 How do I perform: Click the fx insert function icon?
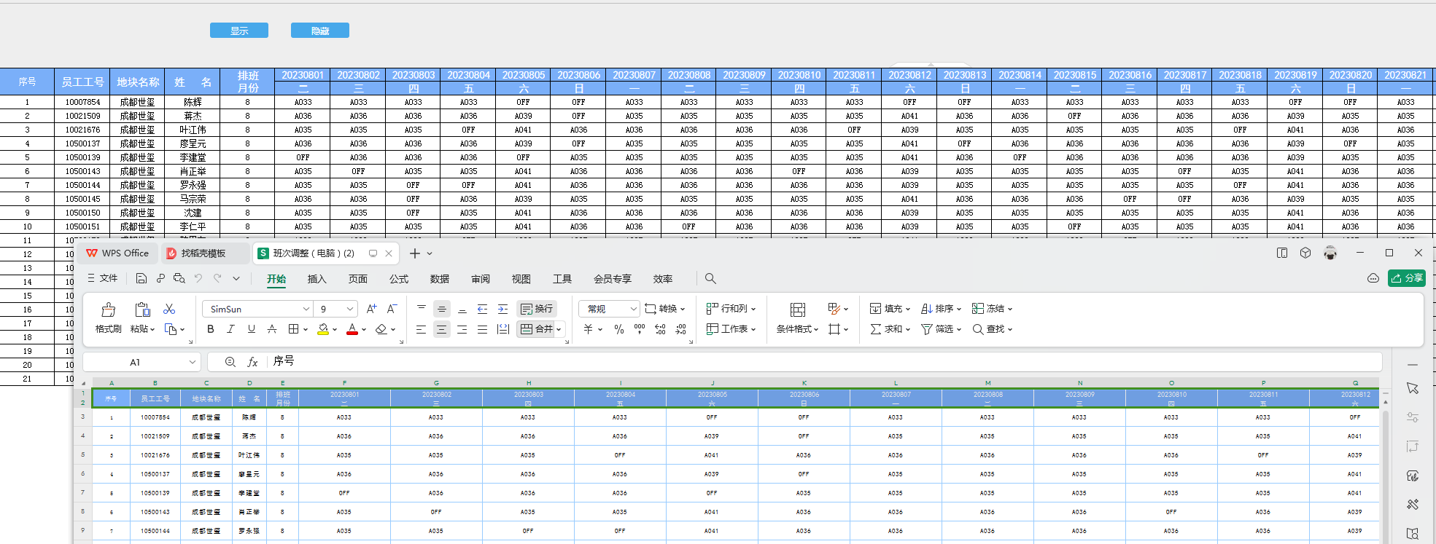(x=252, y=362)
